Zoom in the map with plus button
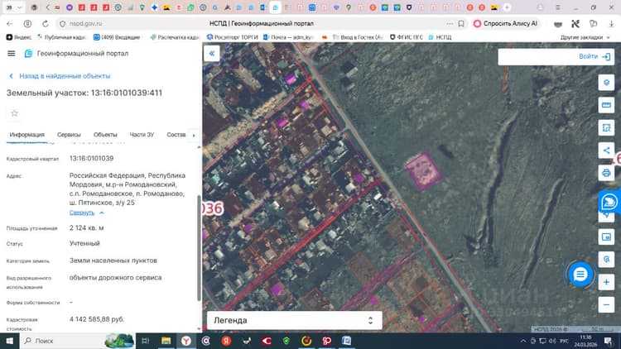 pos(606,282)
